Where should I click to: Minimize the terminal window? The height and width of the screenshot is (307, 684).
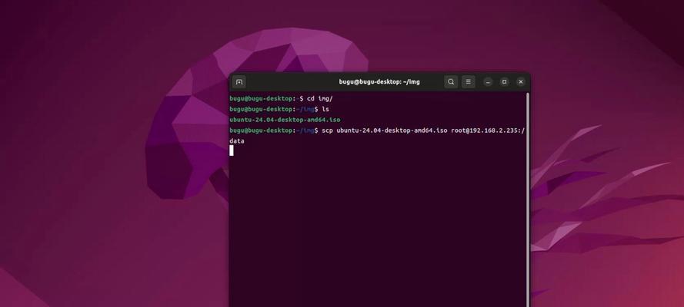tap(488, 82)
